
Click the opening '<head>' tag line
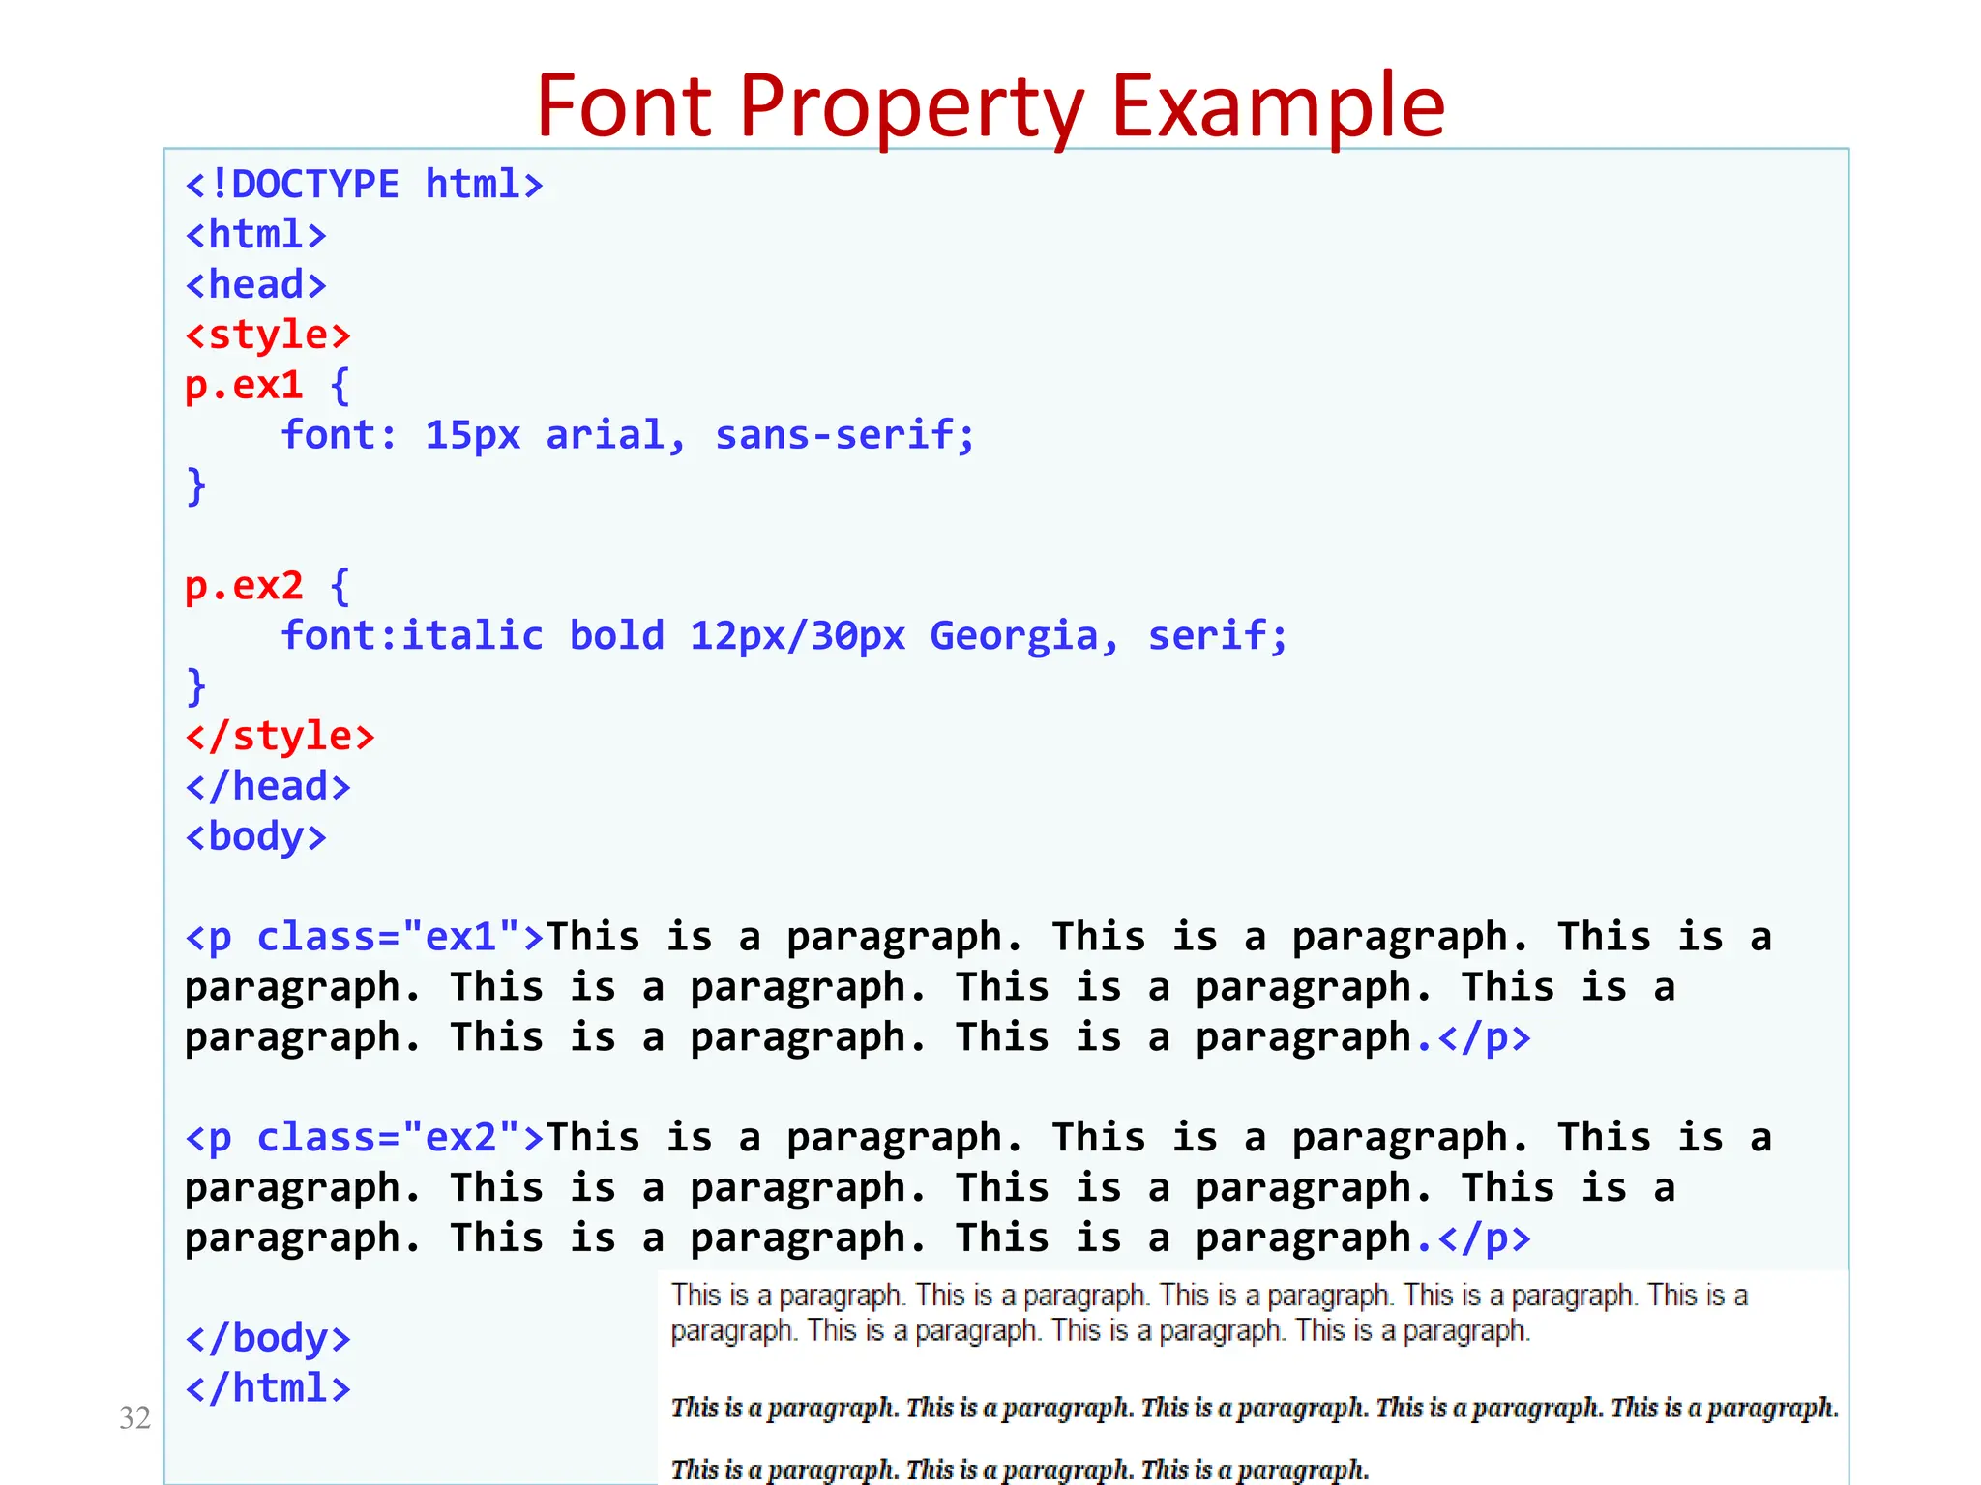pos(256,285)
